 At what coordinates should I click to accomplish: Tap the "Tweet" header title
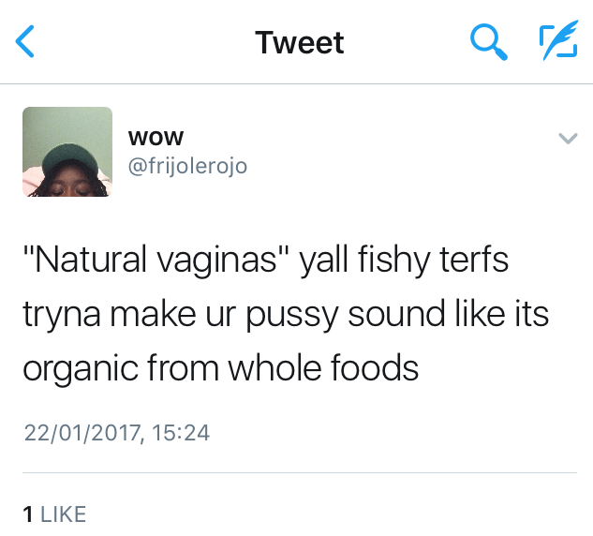coord(300,42)
